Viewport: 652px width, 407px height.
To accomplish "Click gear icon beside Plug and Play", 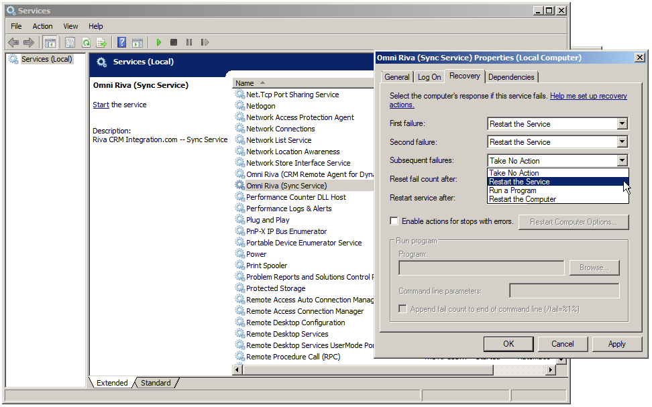I will (240, 219).
